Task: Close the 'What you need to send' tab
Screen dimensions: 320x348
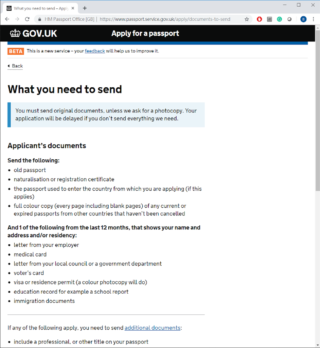Action: pyautogui.click(x=73, y=8)
